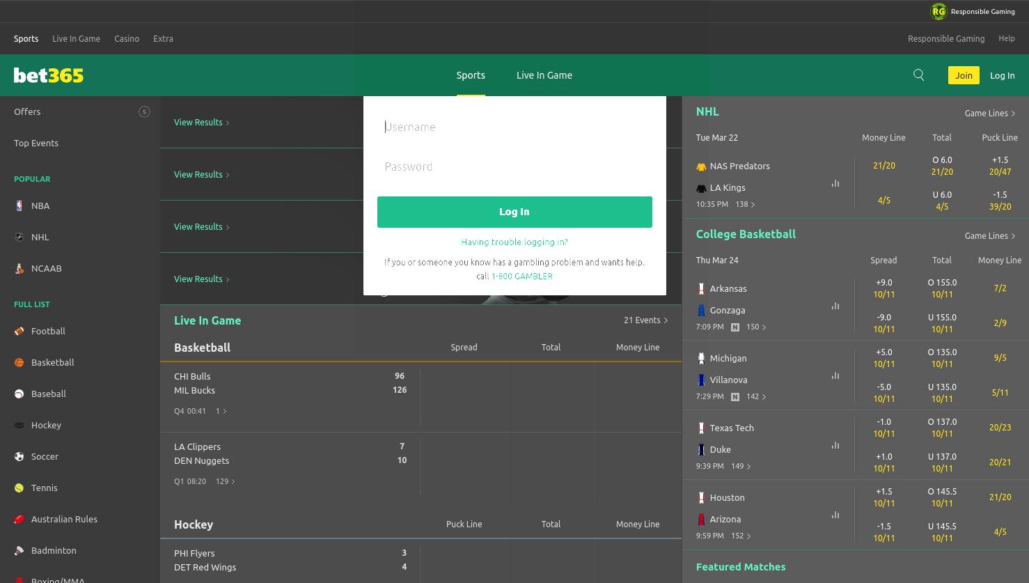1029x583 pixels.
Task: Open the top Live In Game menu item
Action: click(x=76, y=38)
